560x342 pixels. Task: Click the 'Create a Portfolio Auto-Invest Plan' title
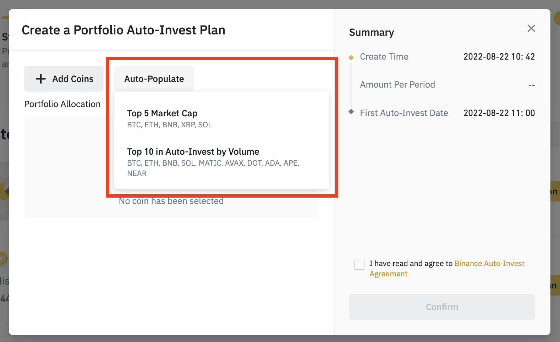pos(123,30)
